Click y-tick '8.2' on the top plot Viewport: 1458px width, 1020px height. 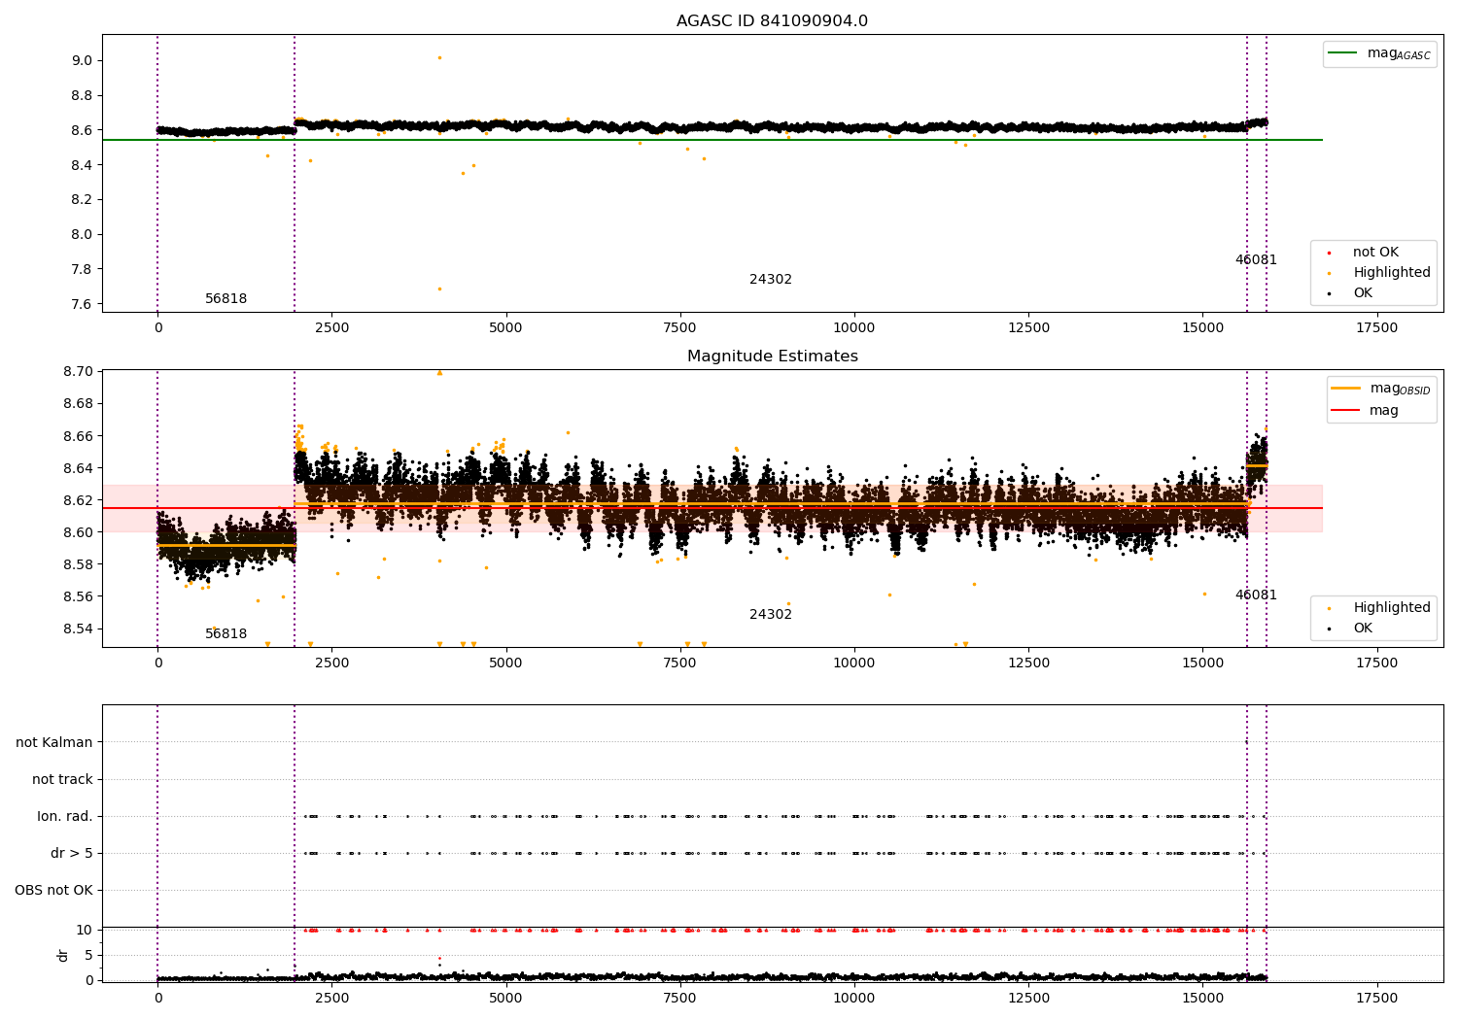(82, 199)
